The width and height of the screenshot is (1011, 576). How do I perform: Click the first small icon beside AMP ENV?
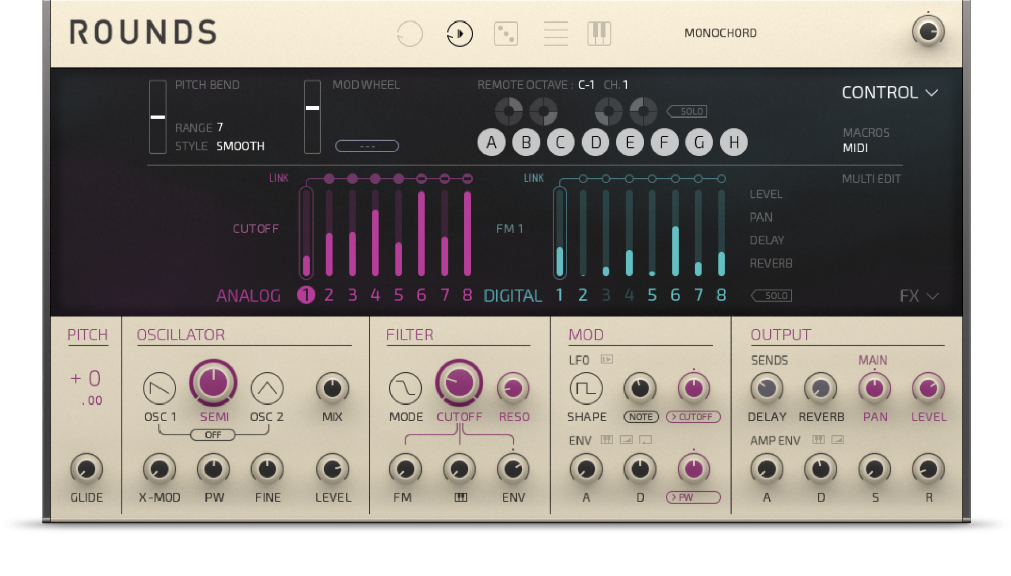click(818, 440)
